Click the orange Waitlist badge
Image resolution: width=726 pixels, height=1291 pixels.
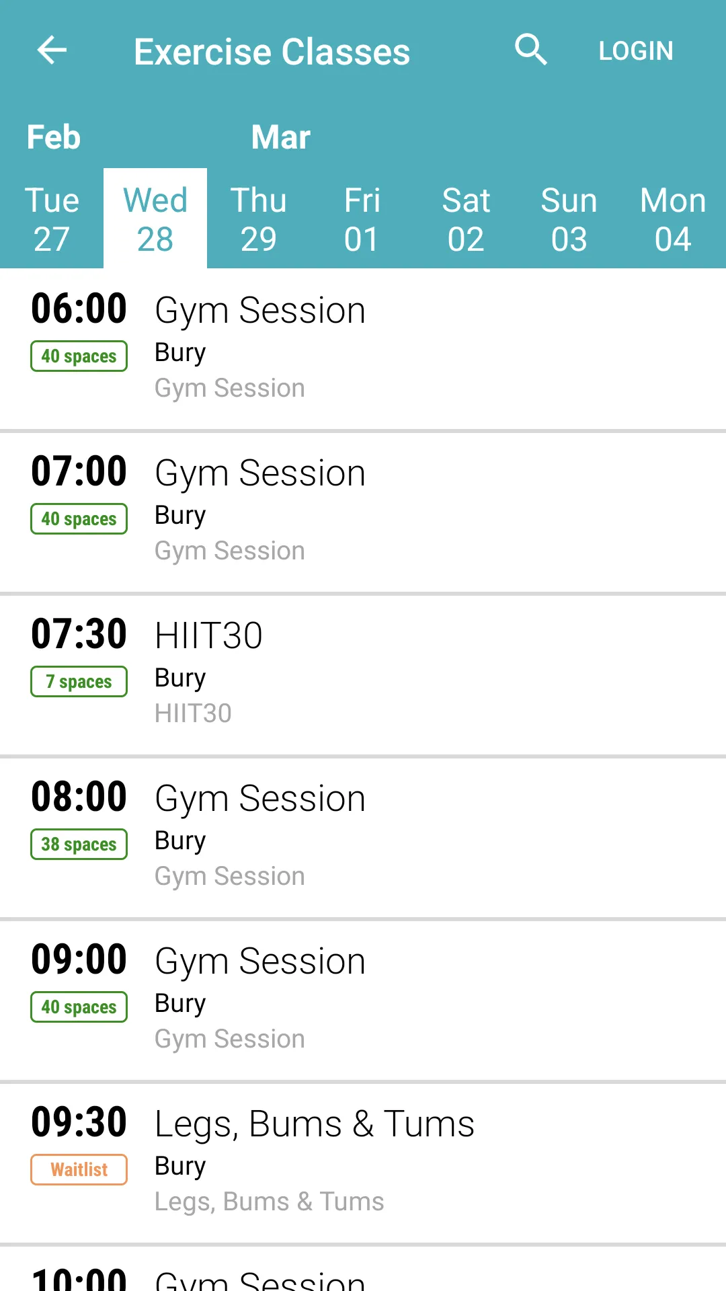tap(79, 1170)
